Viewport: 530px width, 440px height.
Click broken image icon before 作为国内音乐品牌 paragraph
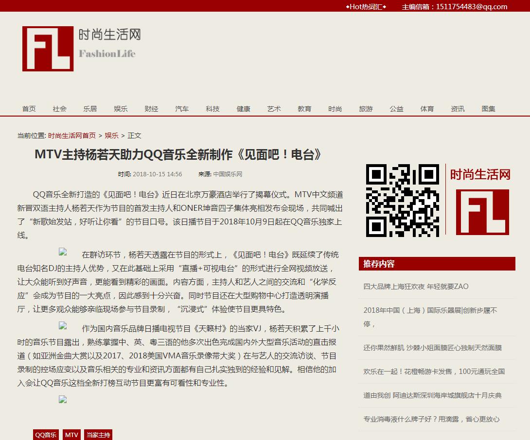(63, 325)
